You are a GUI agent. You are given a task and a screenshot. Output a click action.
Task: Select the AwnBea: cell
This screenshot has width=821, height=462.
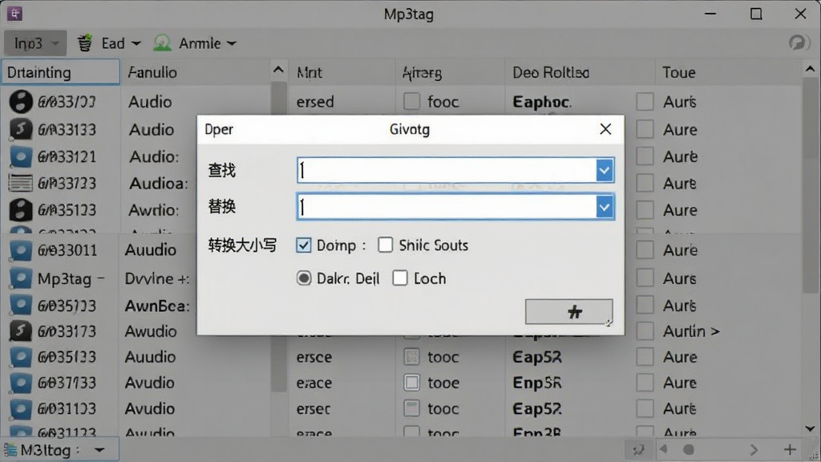[157, 306]
